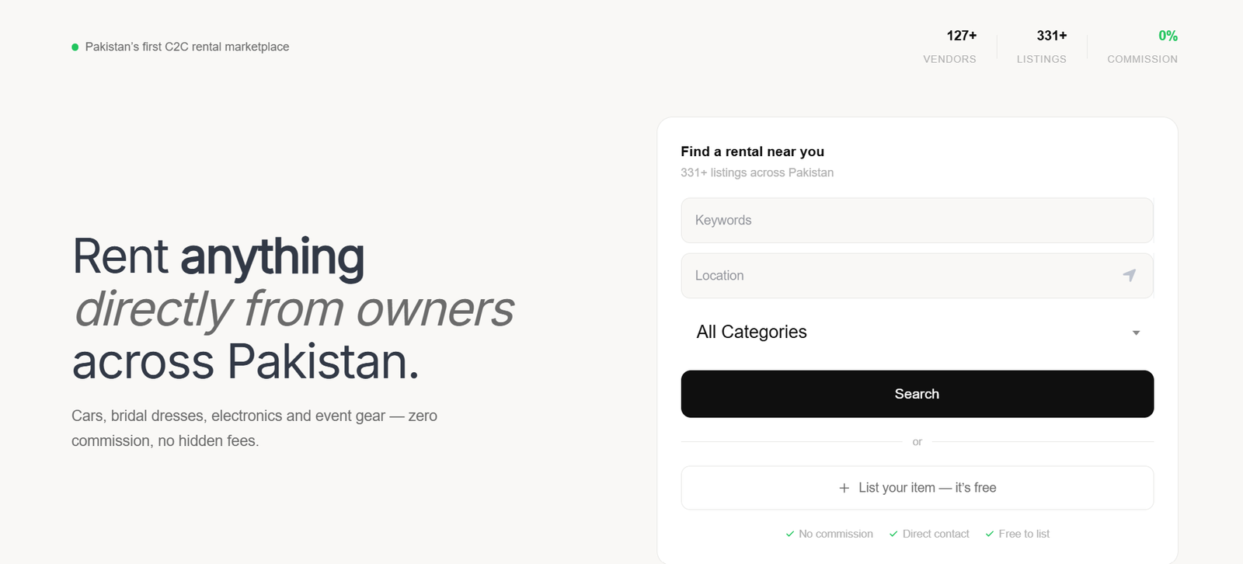
Task: Click the Pakistan's first C2C rental marketplace tagline
Action: pyautogui.click(x=187, y=47)
